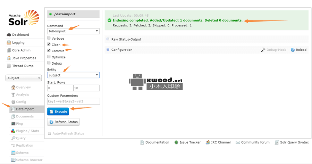Click the IRC Channel people icon

(208, 142)
